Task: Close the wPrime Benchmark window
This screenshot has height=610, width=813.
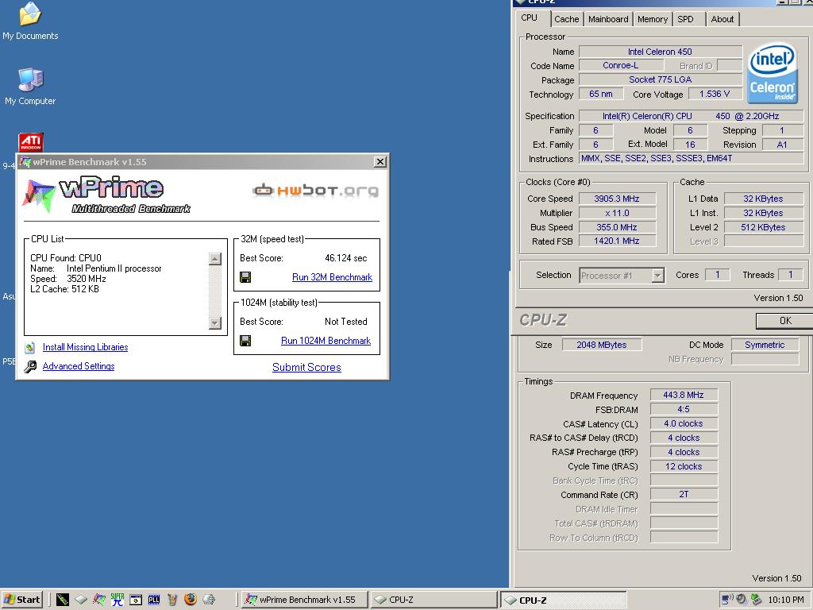Action: 380,162
